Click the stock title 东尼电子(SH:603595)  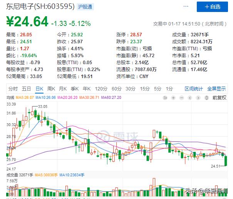pyautogui.click(x=40, y=7)
